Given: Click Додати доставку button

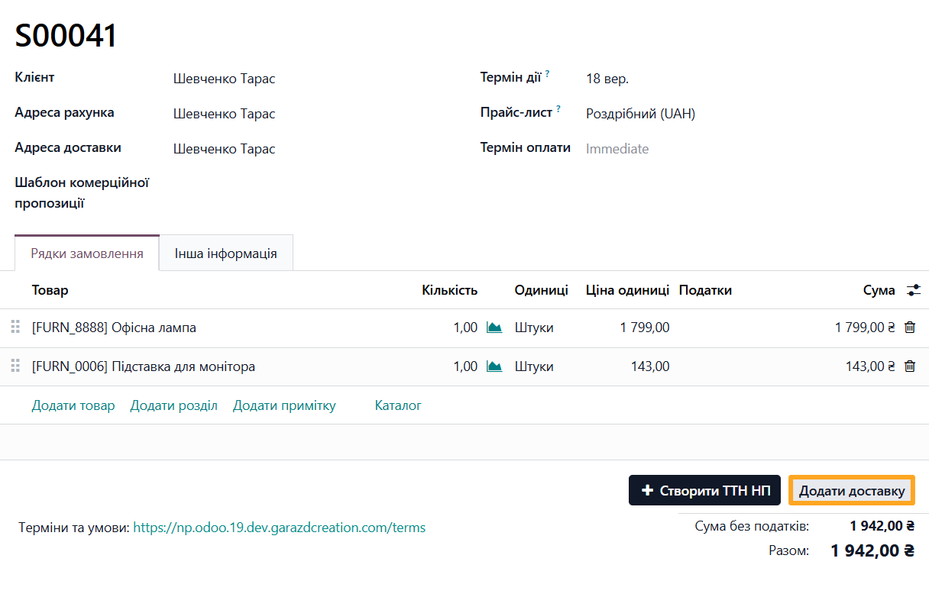Looking at the screenshot, I should 852,491.
